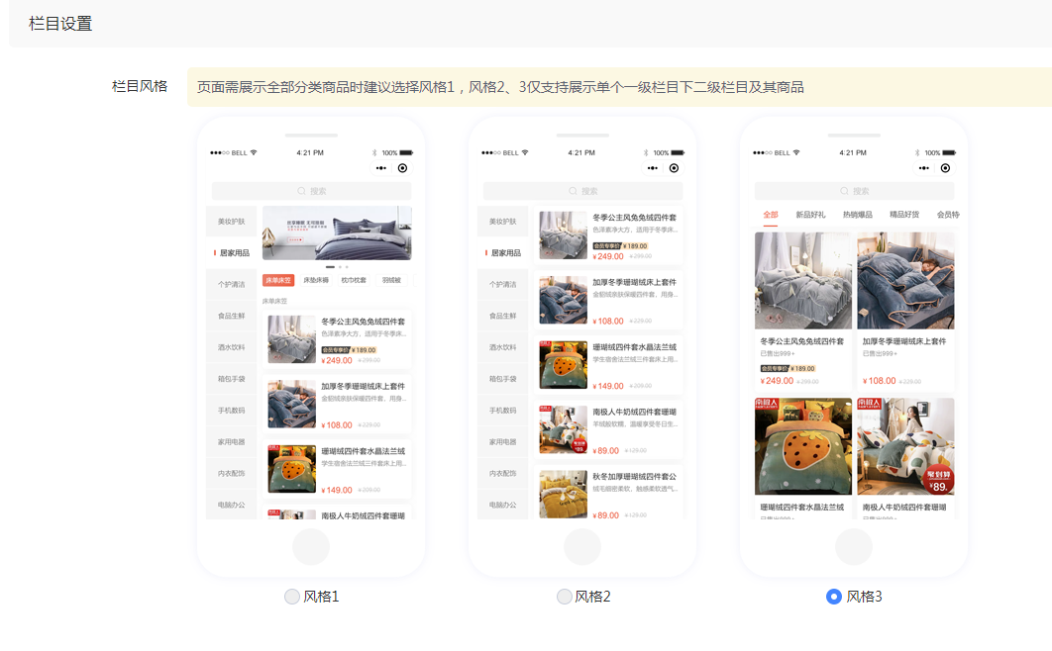Click the bedroom banner image in 风格1 preview
This screenshot has width=1052, height=651.
(337, 233)
